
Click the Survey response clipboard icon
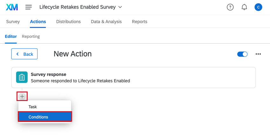point(22,77)
